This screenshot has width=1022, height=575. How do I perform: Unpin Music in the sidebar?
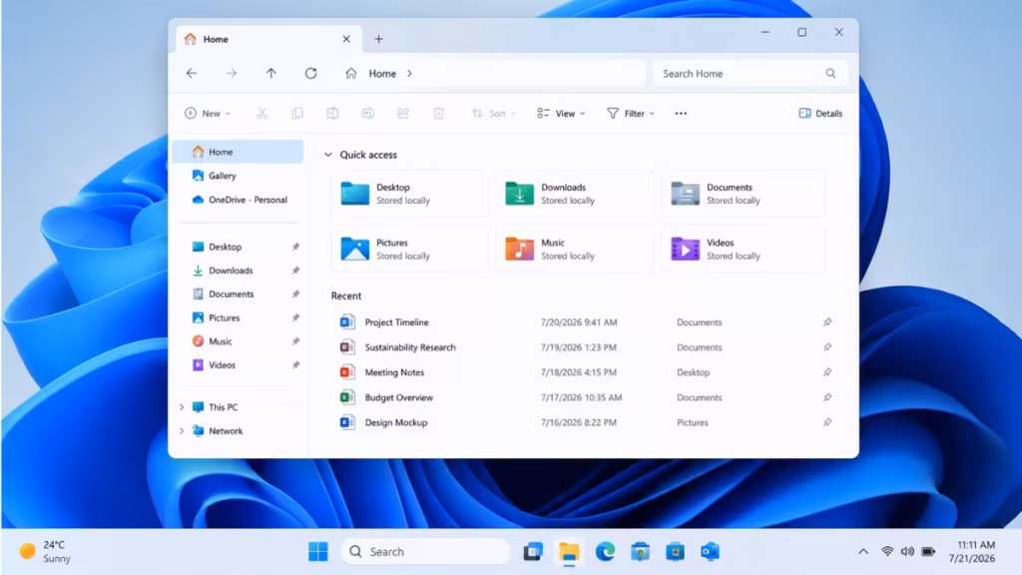295,341
